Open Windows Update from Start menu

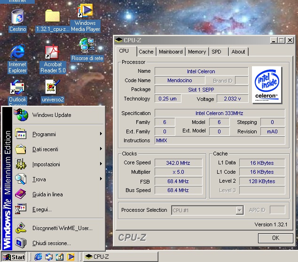click(x=52, y=115)
